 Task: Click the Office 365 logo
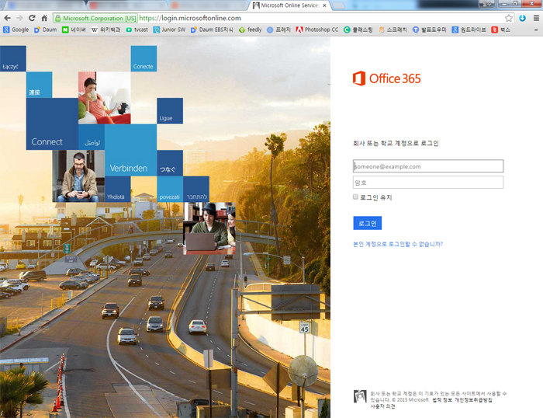point(386,78)
